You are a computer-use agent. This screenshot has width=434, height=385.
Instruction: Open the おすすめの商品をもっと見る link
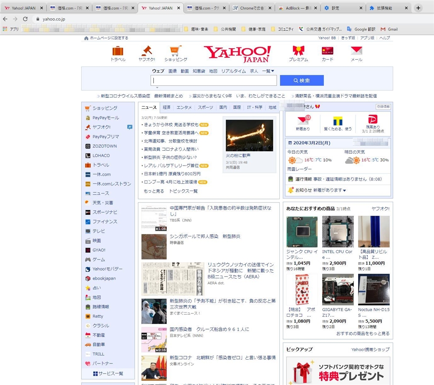[363, 334]
